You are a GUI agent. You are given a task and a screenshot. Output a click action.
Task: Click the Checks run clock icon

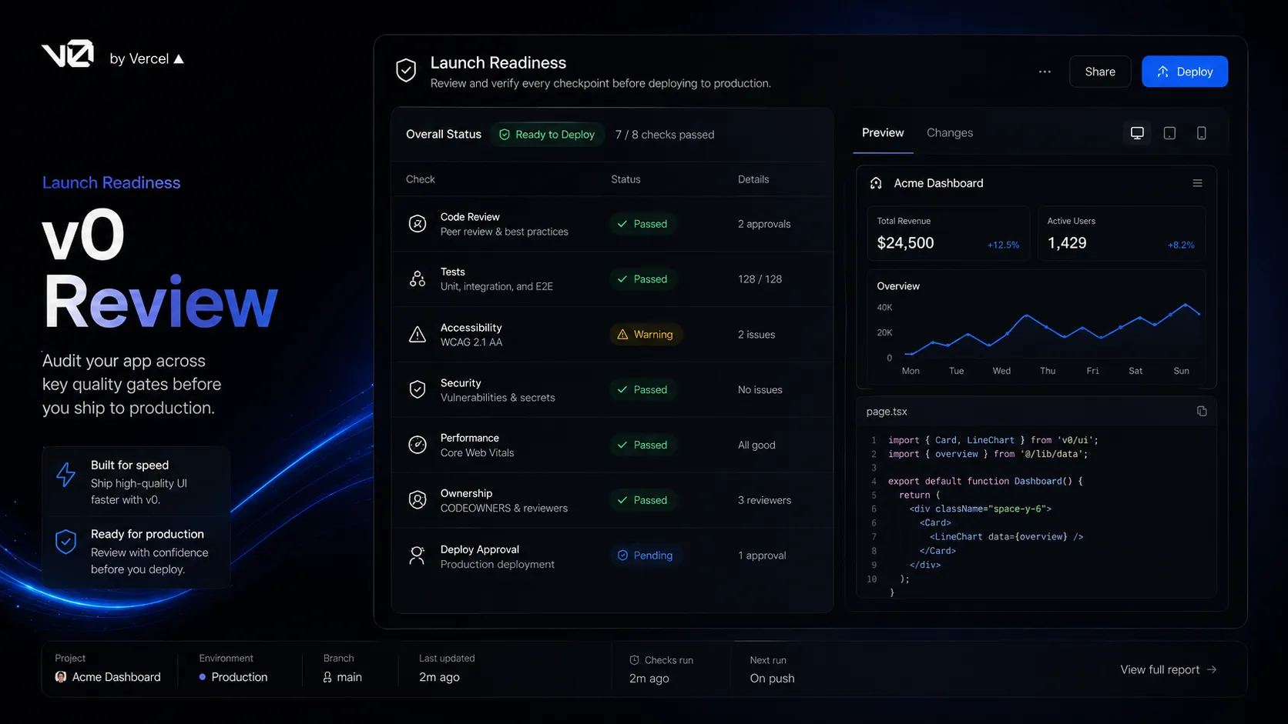[x=635, y=660]
